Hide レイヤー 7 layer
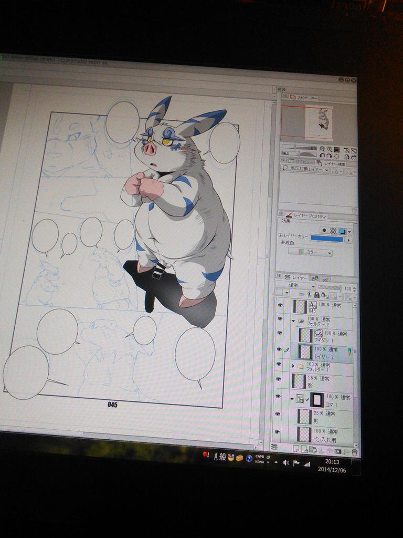The width and height of the screenshot is (403, 538). click(x=279, y=349)
